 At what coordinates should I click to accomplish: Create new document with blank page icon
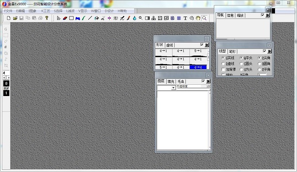tap(9, 18)
